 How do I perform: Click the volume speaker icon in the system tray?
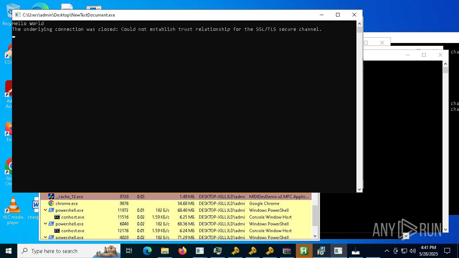[412, 251]
